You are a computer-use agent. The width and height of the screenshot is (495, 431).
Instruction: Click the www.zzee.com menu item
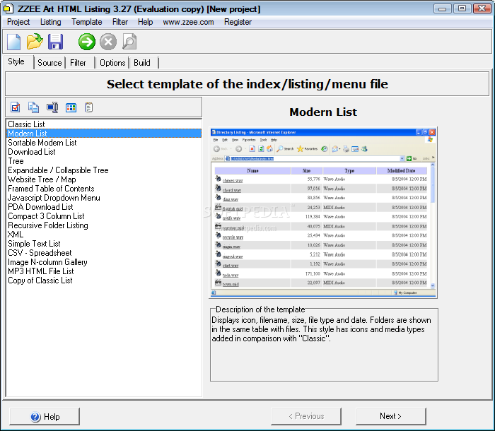(188, 22)
